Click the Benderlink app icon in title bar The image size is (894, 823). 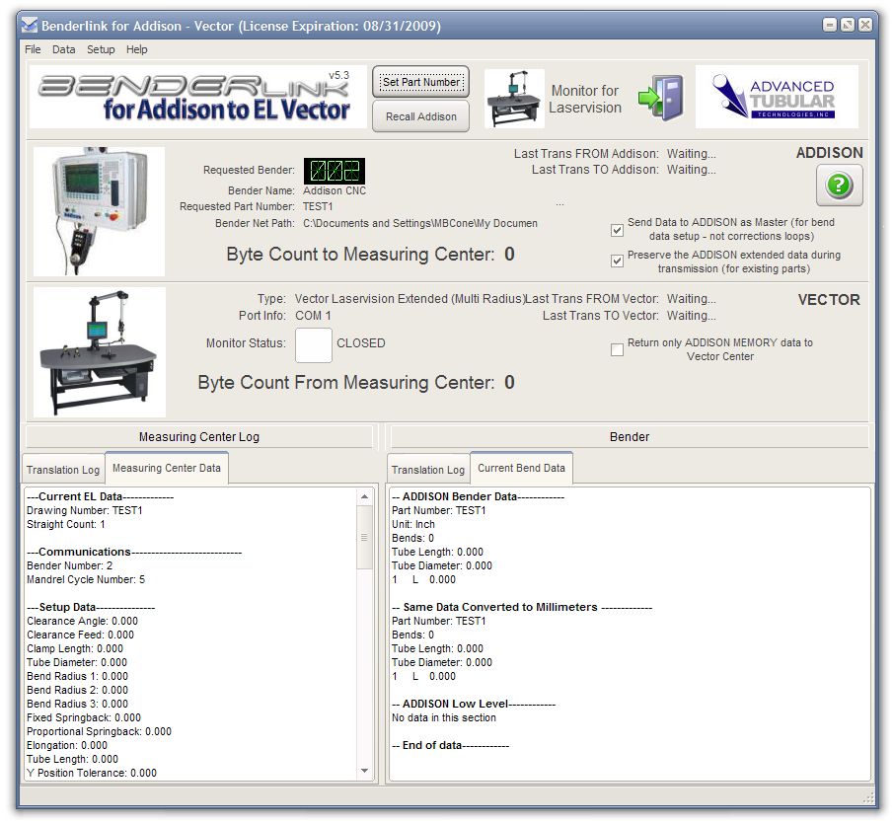(x=31, y=26)
